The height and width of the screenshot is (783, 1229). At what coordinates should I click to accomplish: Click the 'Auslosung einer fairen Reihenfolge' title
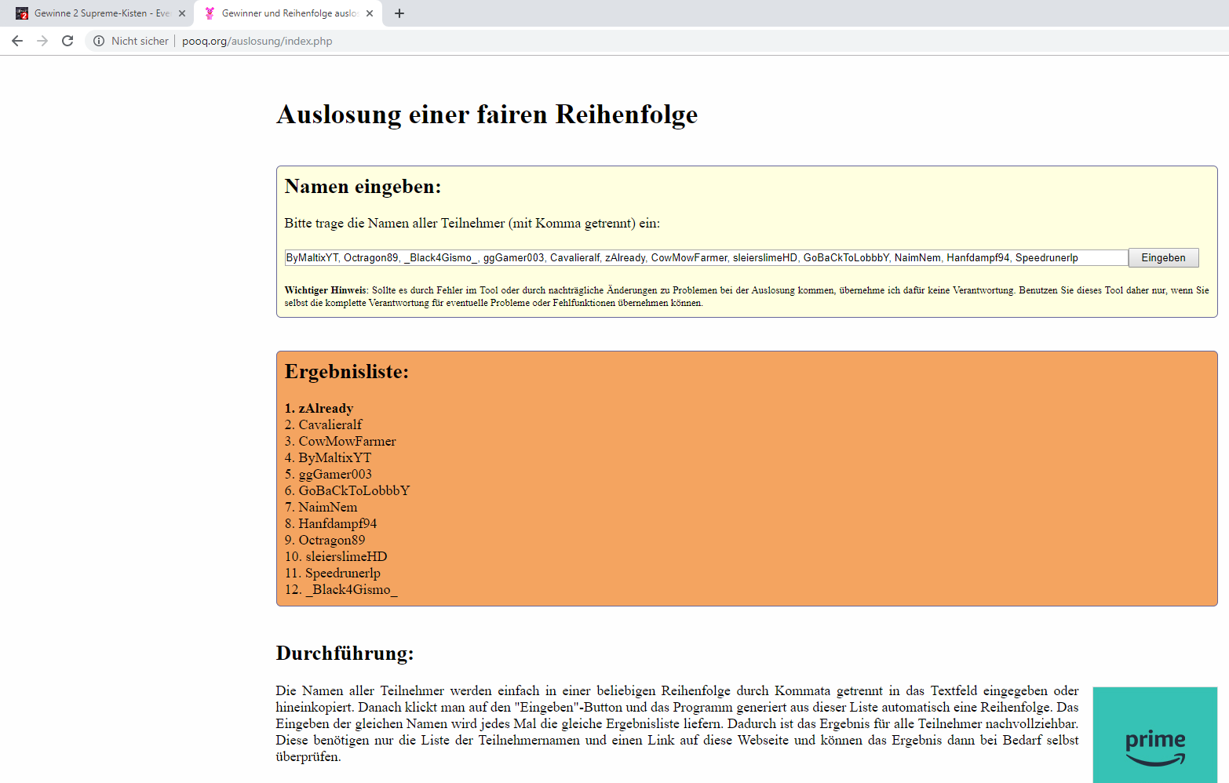click(487, 115)
